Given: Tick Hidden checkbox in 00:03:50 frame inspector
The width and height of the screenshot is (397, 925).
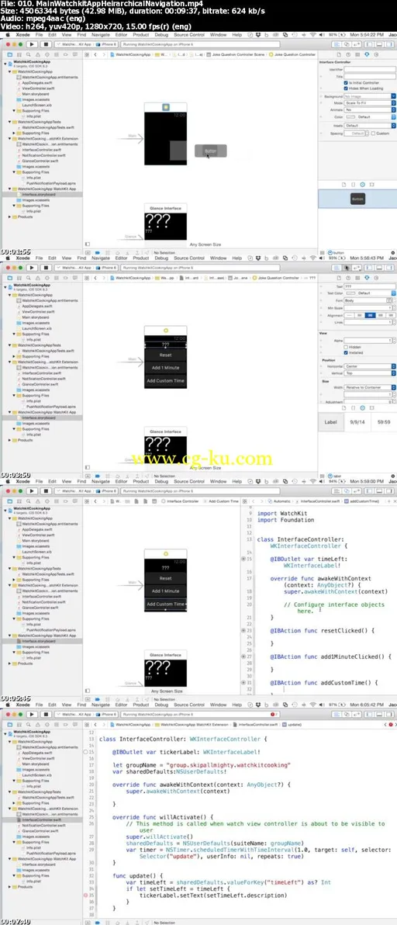Looking at the screenshot, I should tap(346, 347).
